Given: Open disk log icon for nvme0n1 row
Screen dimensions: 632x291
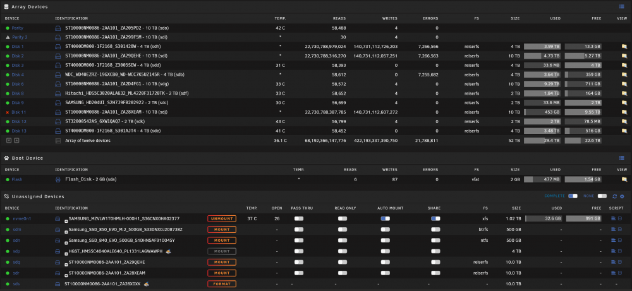Looking at the screenshot, I should (620, 218).
